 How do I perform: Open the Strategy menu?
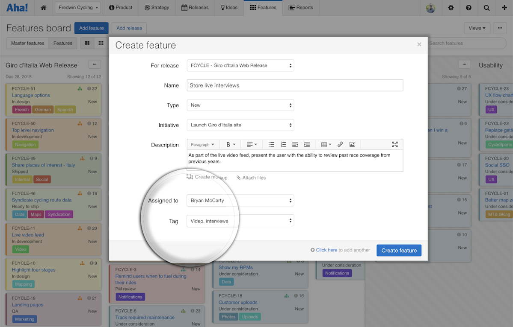(157, 7)
